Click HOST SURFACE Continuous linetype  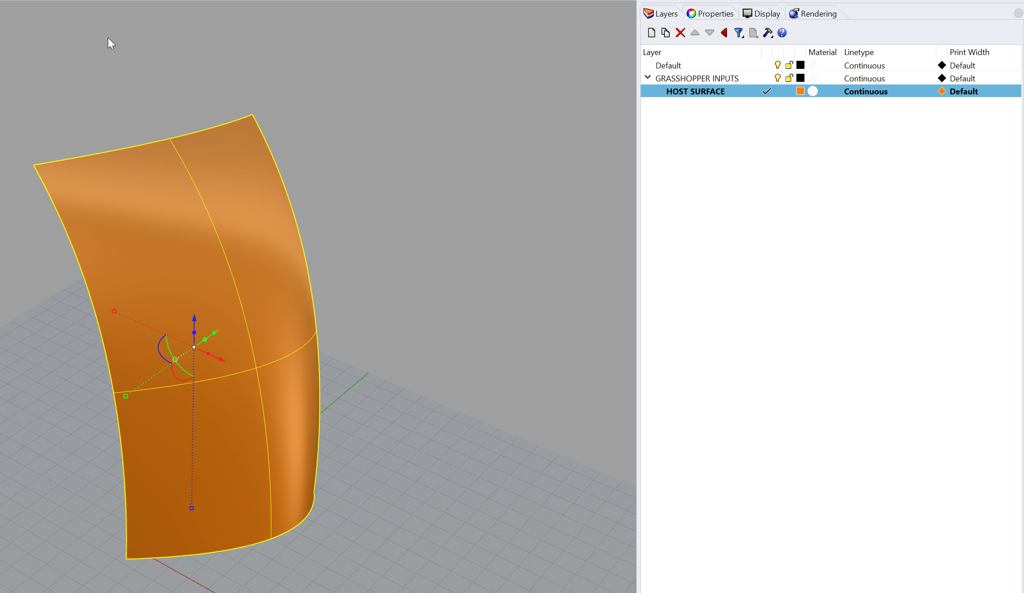click(x=865, y=91)
